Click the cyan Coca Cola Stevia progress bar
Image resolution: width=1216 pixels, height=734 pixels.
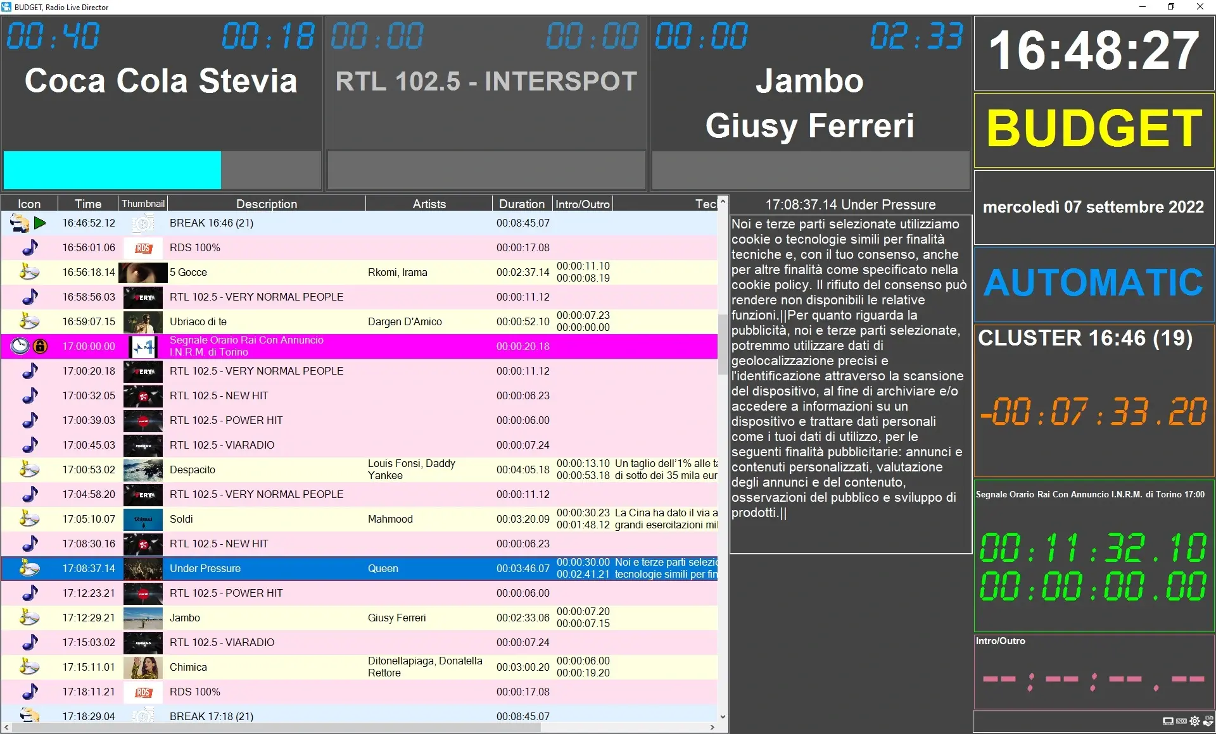(x=113, y=170)
